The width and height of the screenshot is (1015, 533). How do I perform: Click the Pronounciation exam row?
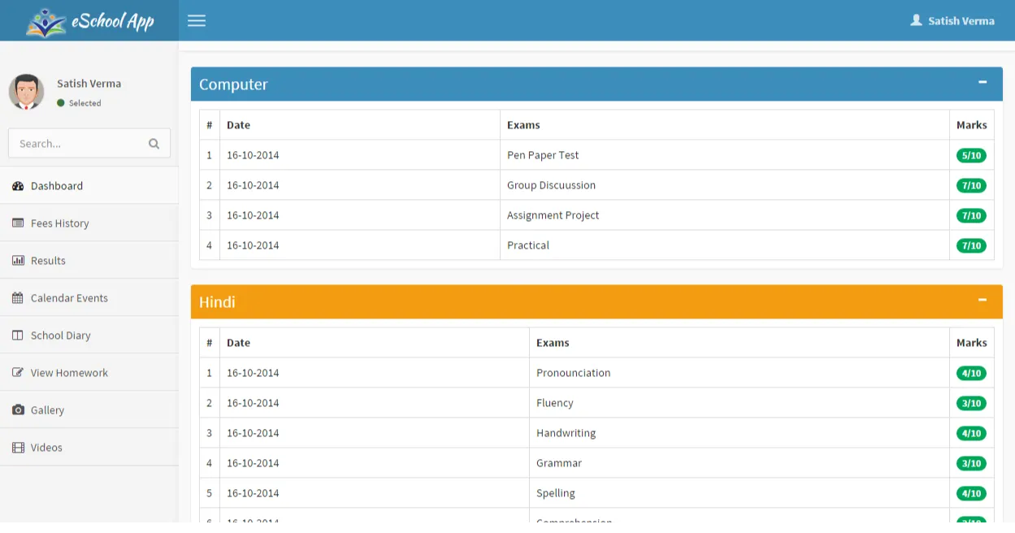573,373
